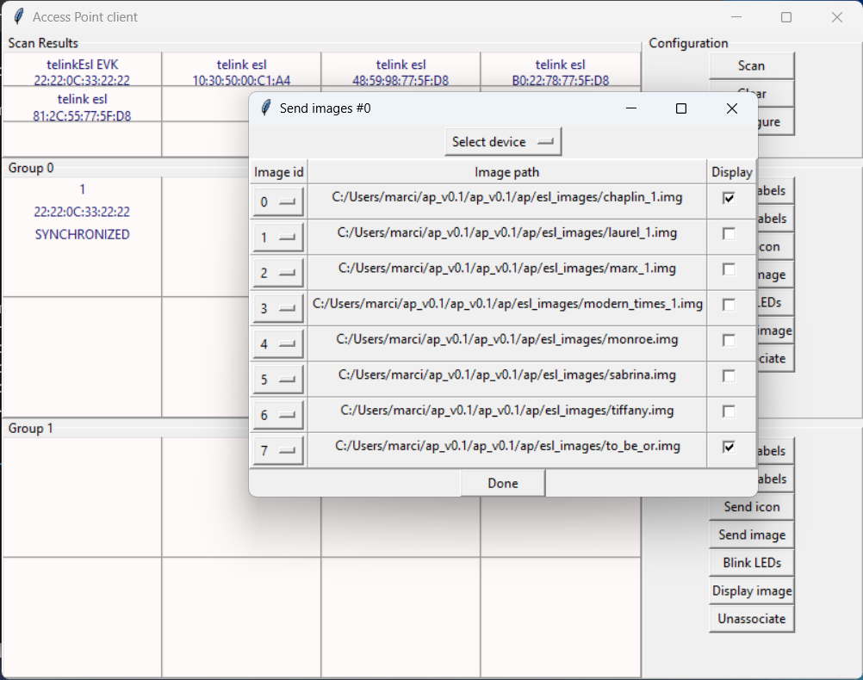Check the Display box for monroe.img
This screenshot has width=863, height=680.
coord(729,341)
